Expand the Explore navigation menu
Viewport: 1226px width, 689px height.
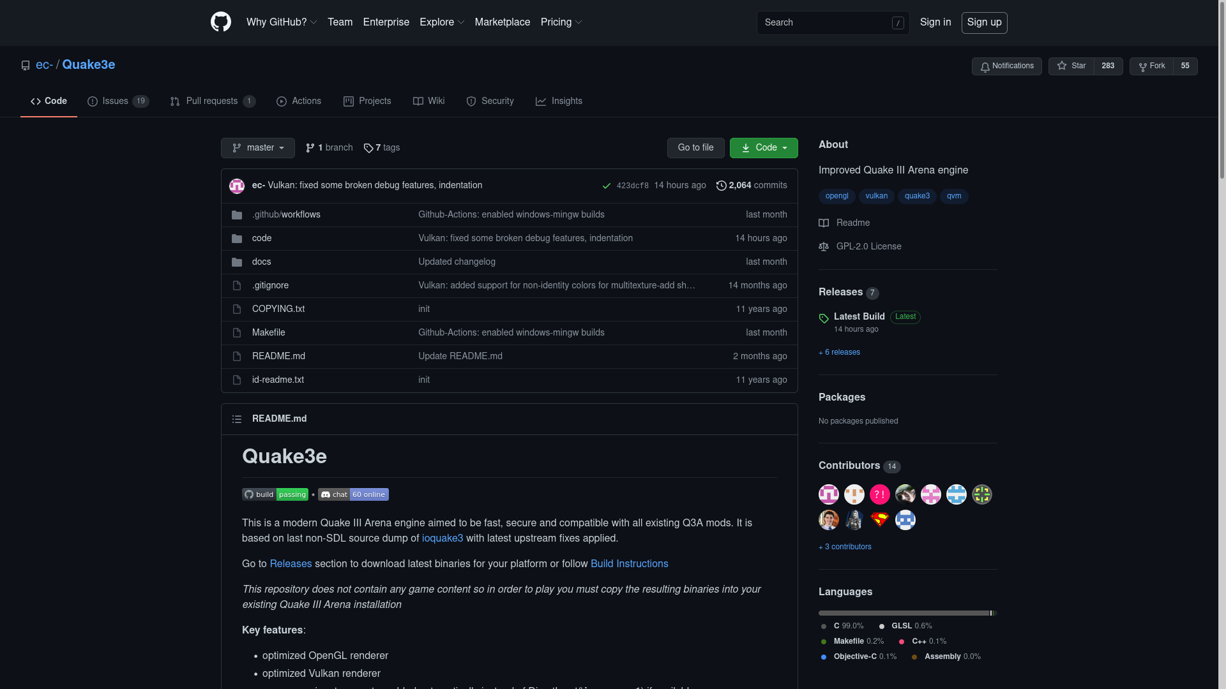(442, 22)
